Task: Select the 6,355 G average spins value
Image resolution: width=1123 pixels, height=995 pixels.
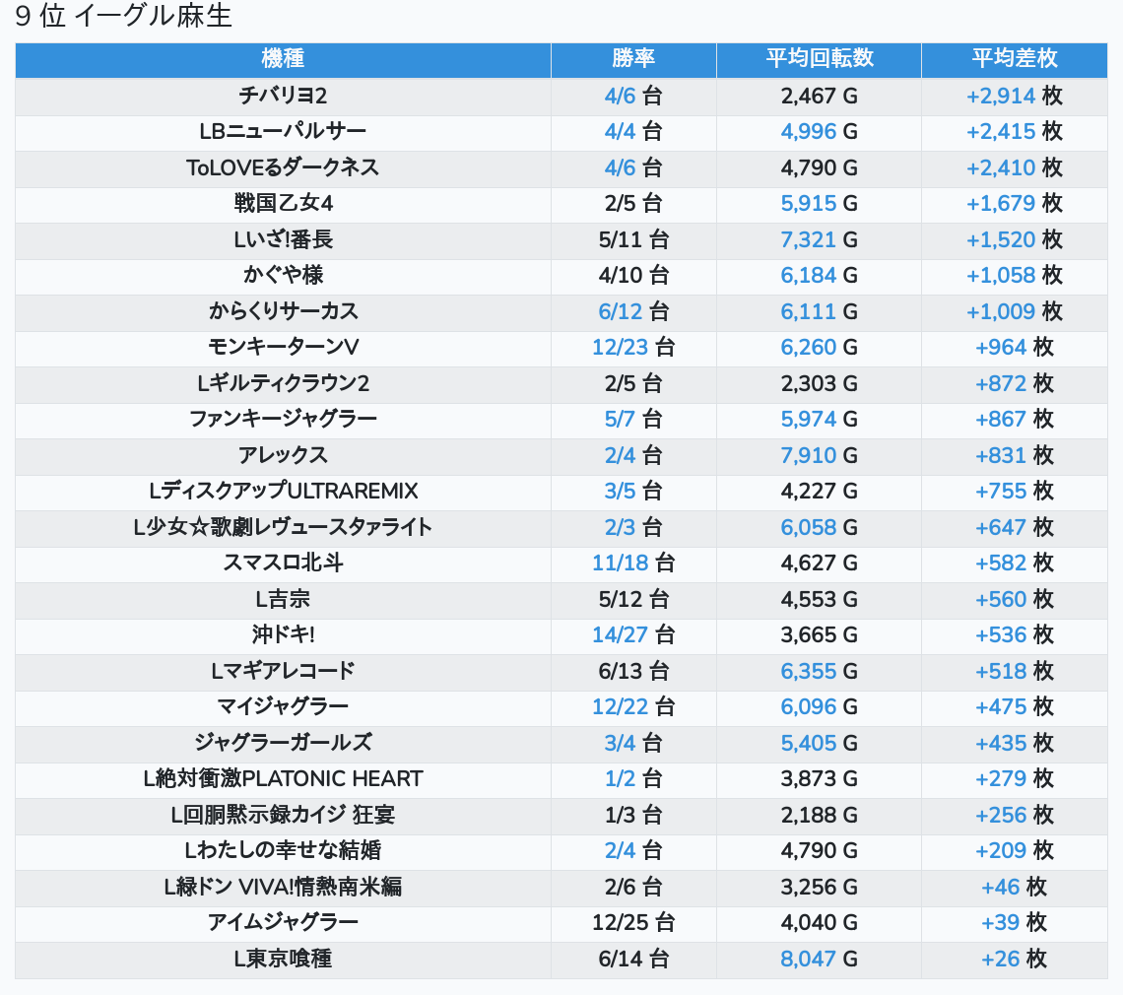Action: coord(819,671)
